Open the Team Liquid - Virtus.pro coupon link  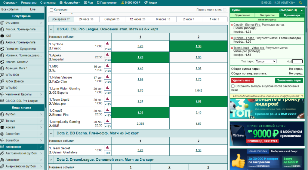click(249, 48)
